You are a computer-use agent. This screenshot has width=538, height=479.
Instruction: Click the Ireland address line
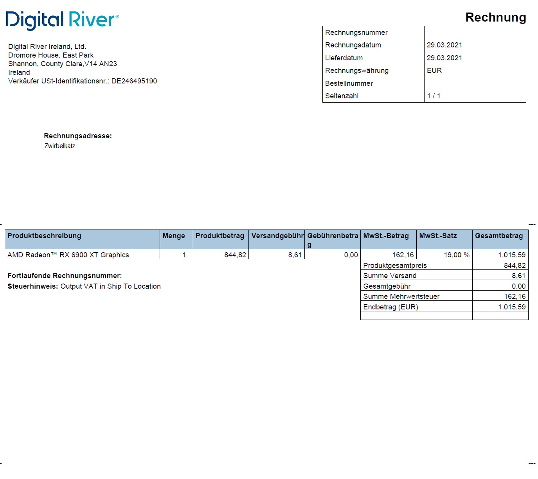point(19,72)
